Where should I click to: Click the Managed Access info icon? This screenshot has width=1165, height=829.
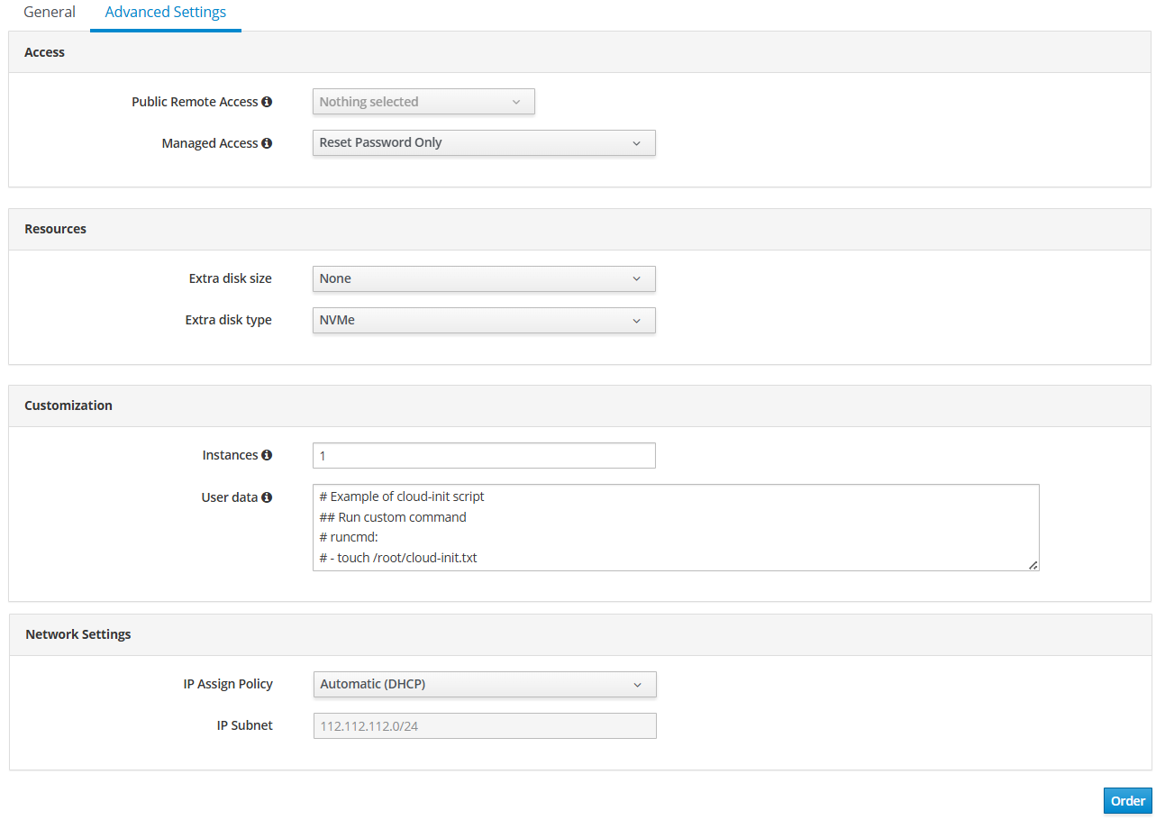click(267, 143)
